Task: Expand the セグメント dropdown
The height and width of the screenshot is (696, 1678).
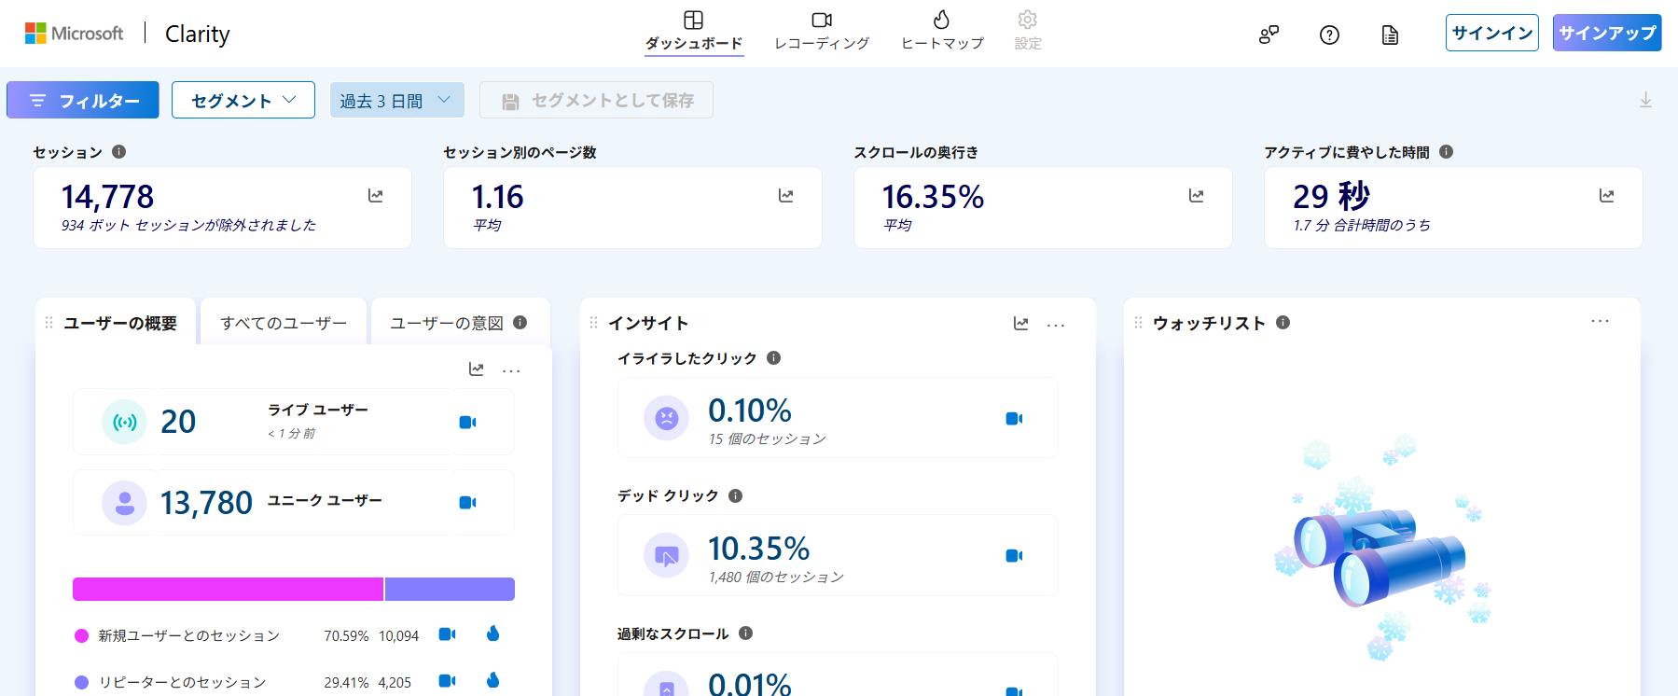Action: pos(243,100)
